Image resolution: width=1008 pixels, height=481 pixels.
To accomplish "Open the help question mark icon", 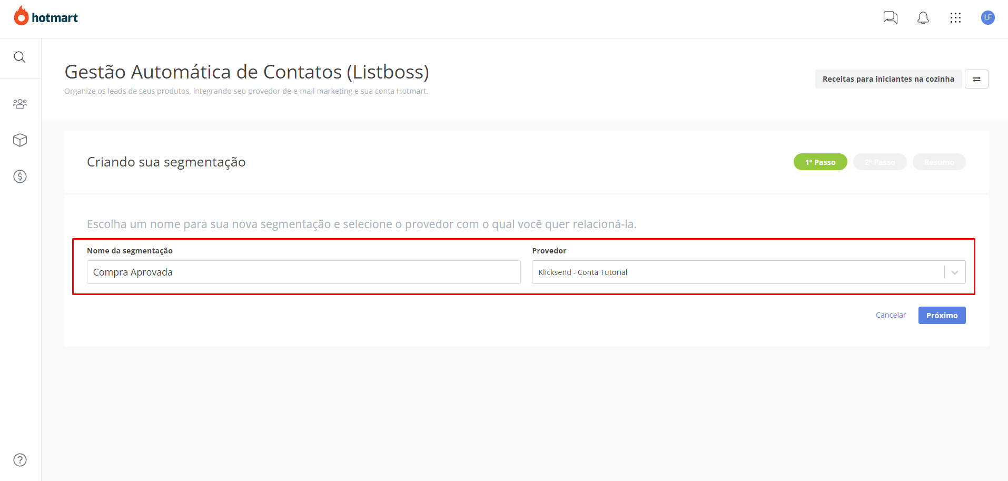I will pos(20,460).
